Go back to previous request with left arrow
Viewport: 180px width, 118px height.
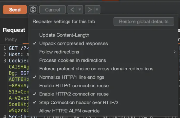[72, 9]
